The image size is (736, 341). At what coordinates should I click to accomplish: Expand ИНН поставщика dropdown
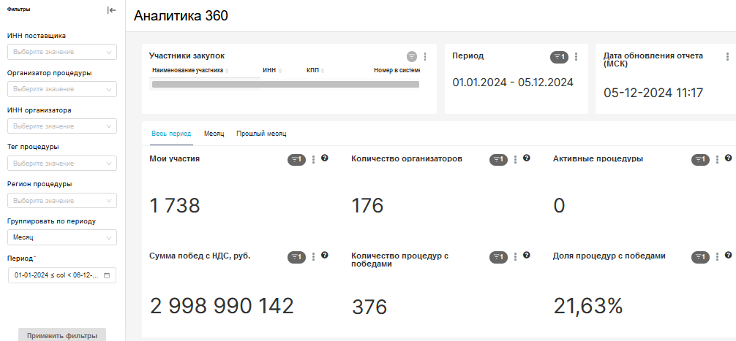coord(61,52)
